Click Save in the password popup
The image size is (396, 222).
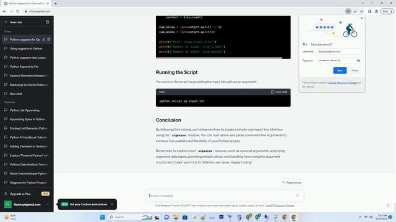340,70
